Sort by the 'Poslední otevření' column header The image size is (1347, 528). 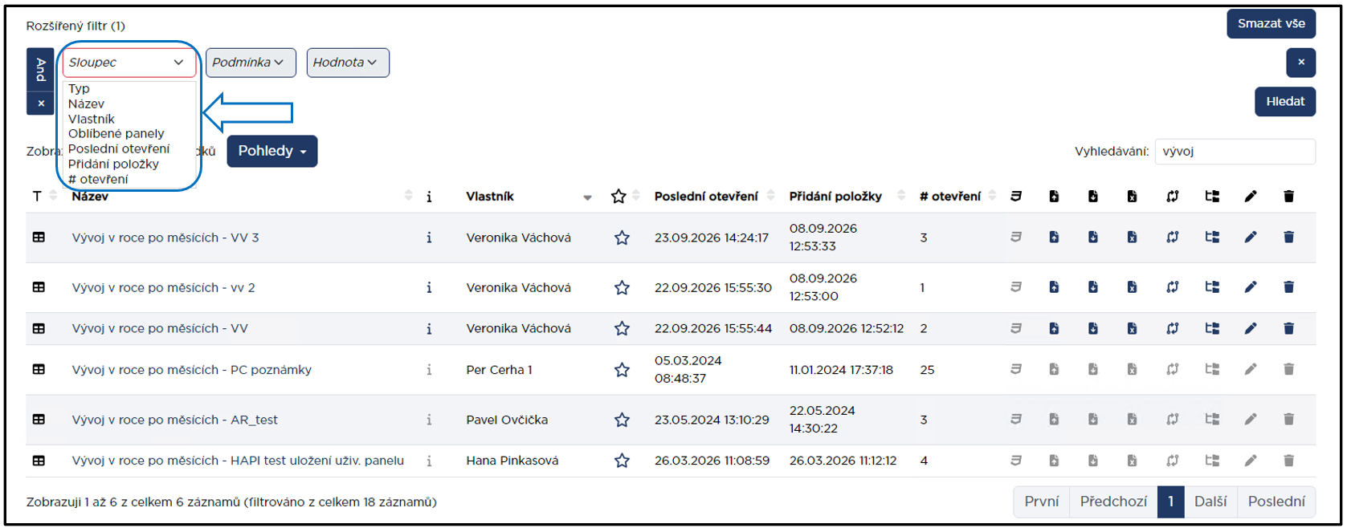(706, 197)
